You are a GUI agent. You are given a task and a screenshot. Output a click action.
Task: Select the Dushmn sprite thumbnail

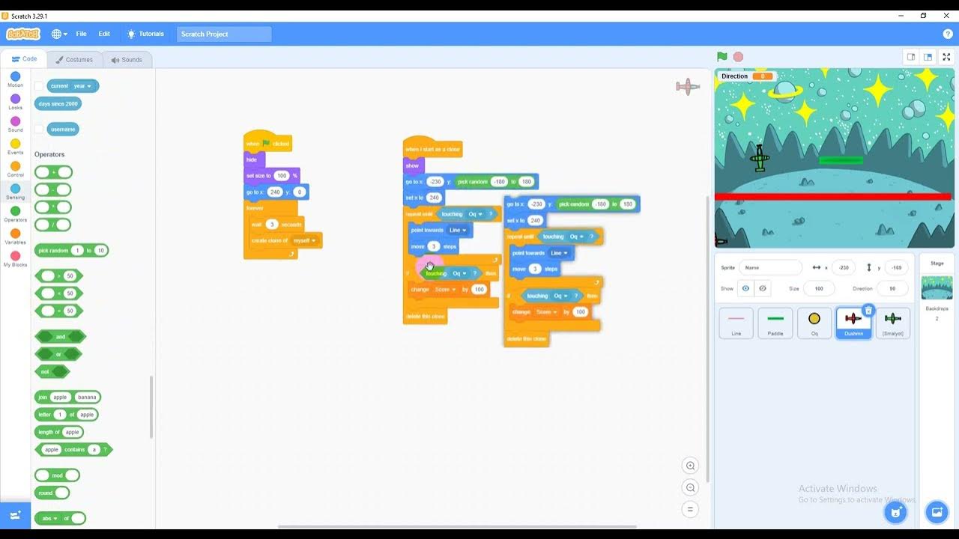pyautogui.click(x=853, y=323)
